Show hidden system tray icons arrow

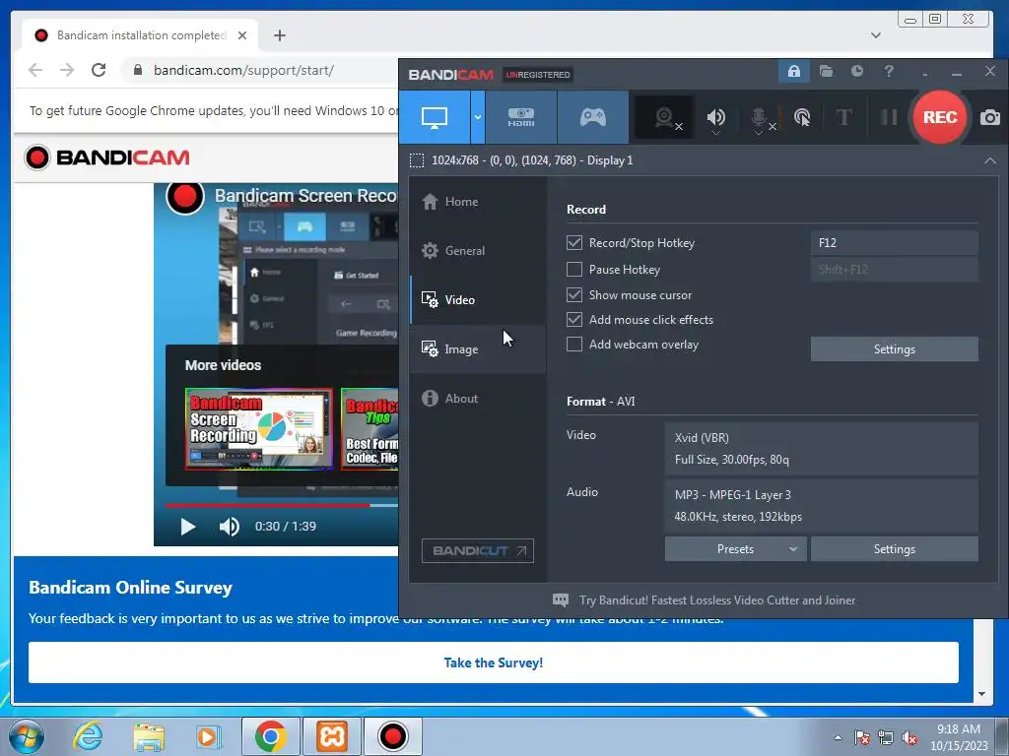click(838, 737)
